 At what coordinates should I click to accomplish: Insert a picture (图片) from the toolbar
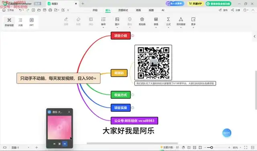(117, 21)
